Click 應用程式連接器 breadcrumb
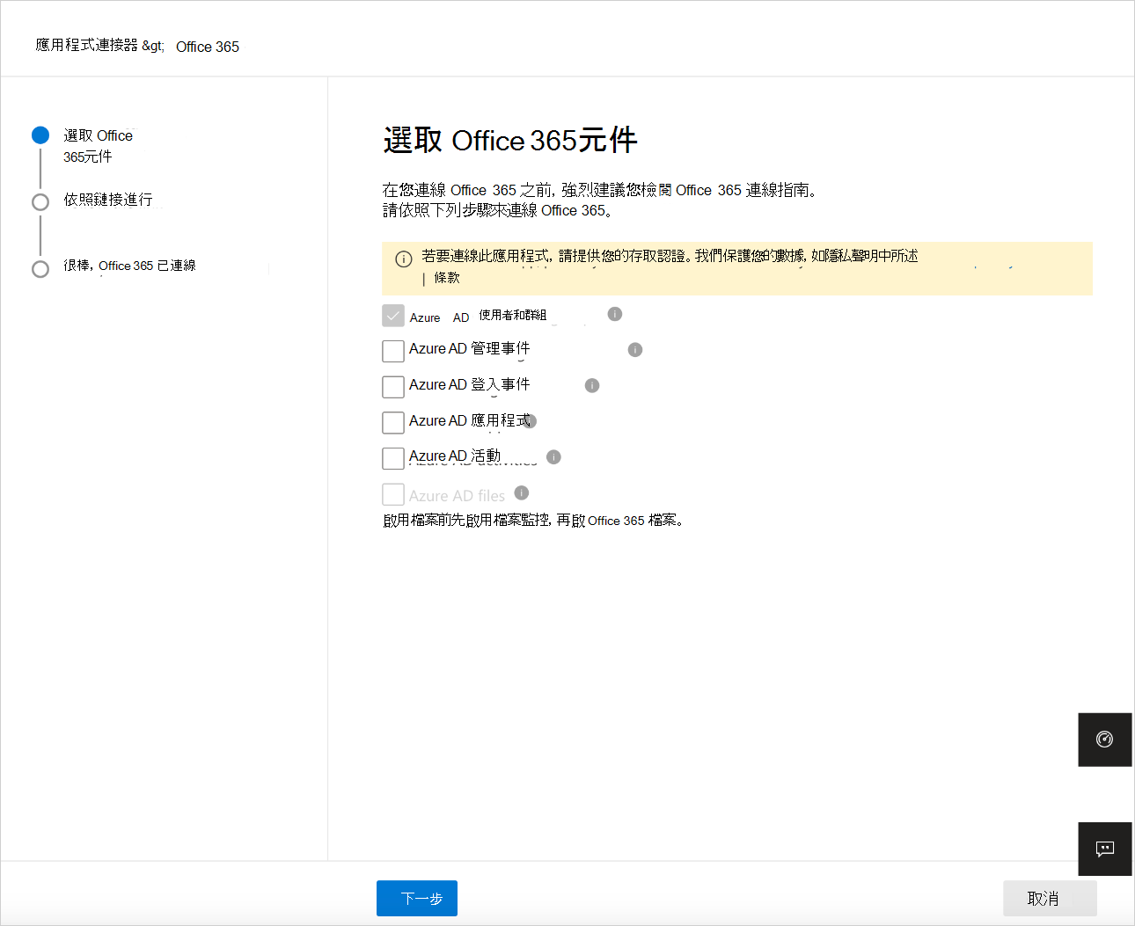The width and height of the screenshot is (1135, 926). pyautogui.click(x=86, y=46)
